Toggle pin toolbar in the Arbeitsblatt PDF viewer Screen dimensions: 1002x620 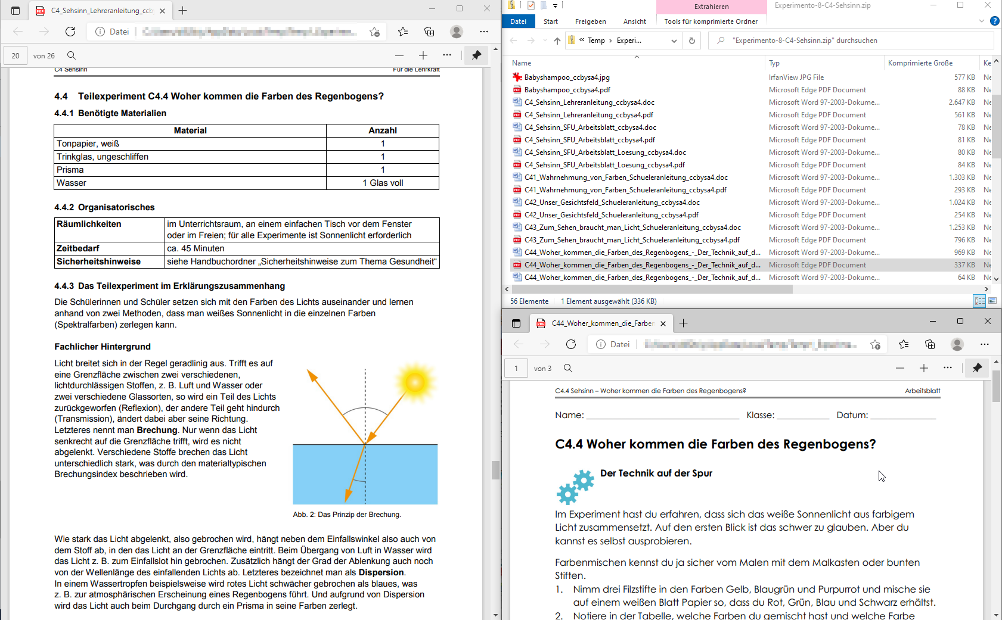pos(977,368)
